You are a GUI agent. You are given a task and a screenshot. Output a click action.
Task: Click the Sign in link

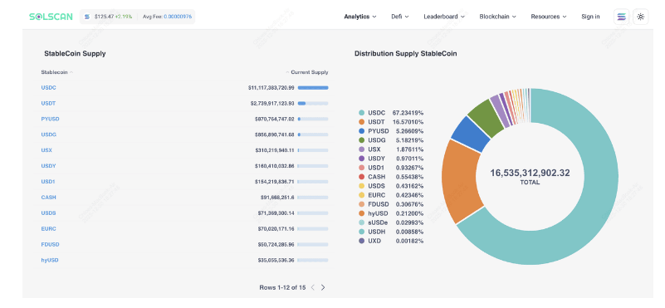[x=590, y=17]
